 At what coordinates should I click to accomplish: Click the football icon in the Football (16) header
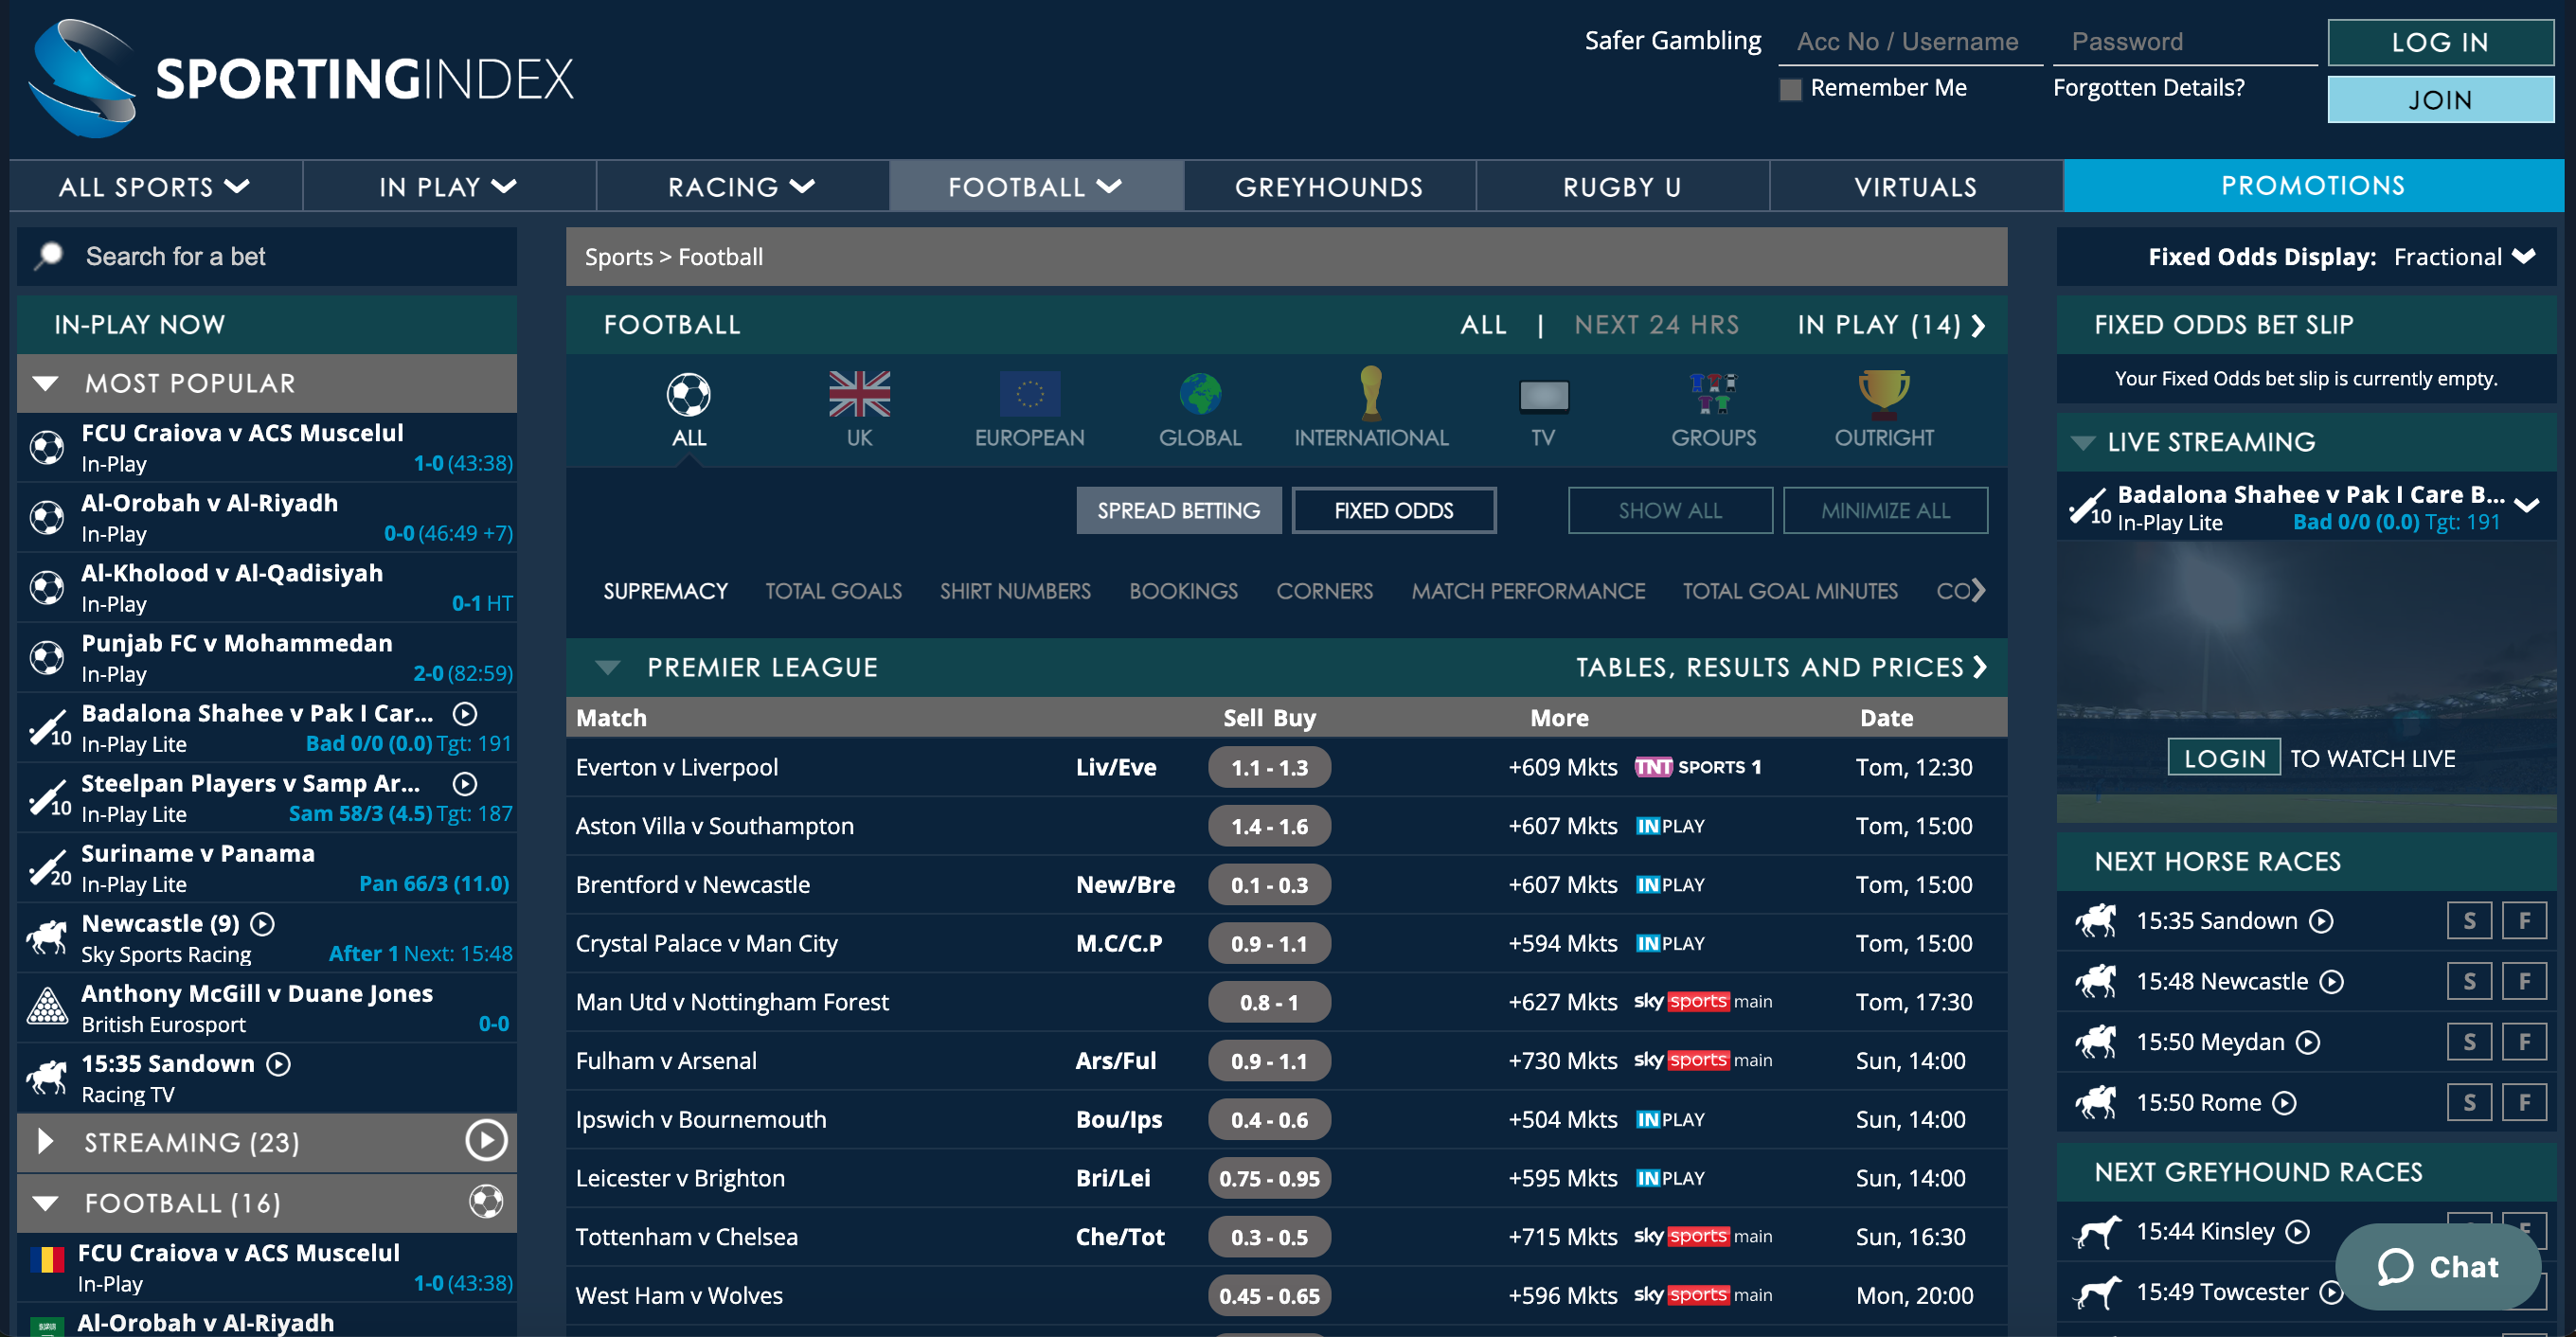pyautogui.click(x=486, y=1201)
